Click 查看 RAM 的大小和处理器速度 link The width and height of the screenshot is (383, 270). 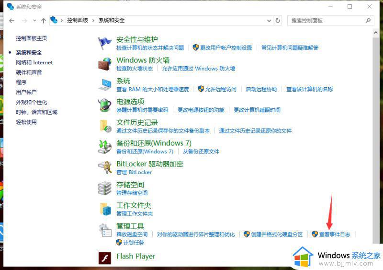[x=153, y=89]
